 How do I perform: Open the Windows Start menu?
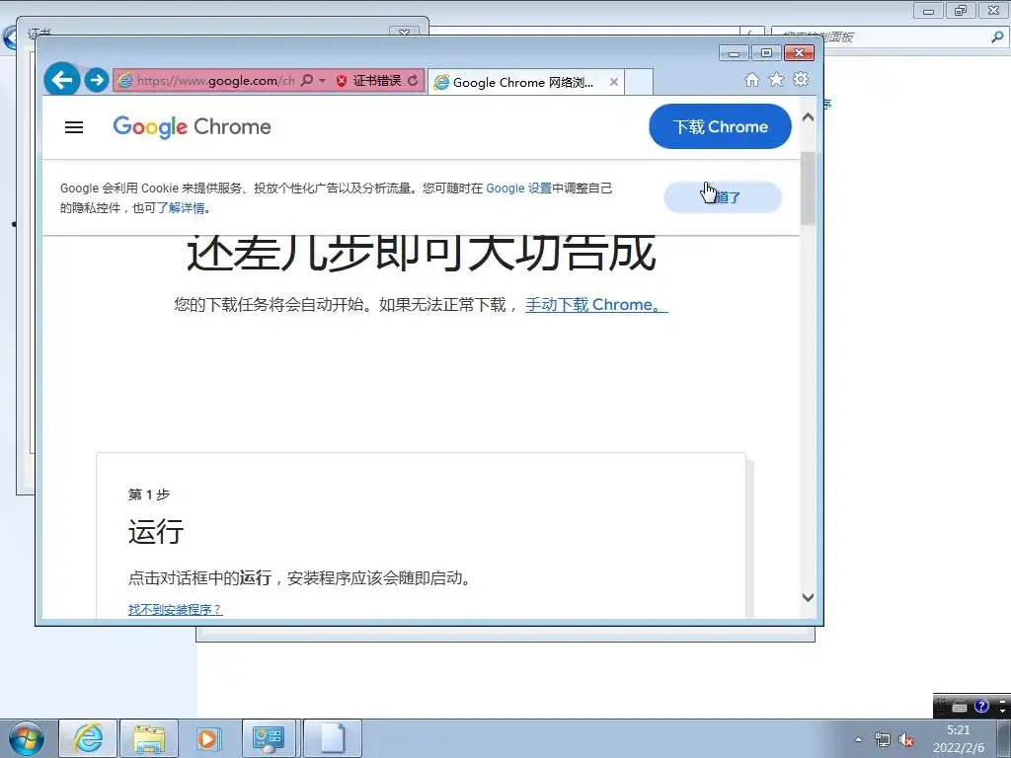(27, 738)
